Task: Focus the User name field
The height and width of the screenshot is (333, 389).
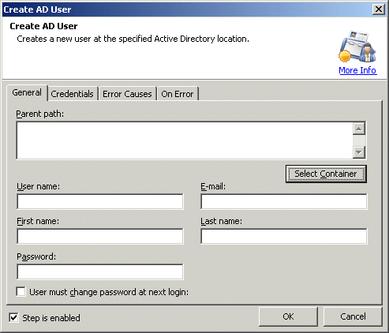Action: point(100,202)
